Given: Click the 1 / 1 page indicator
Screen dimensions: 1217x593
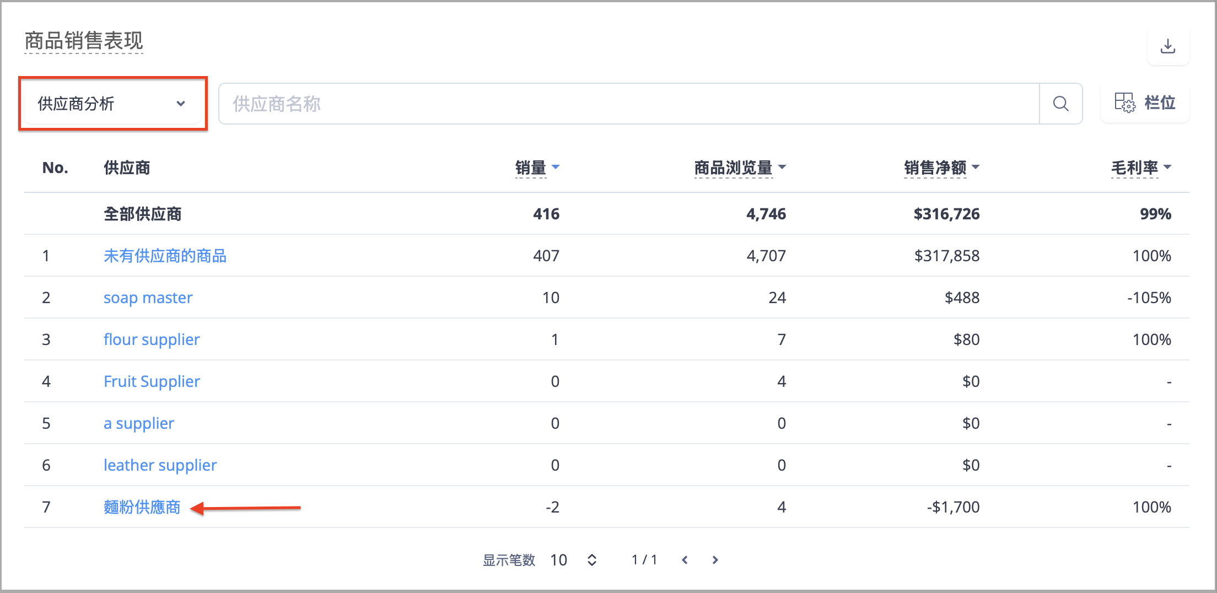Looking at the screenshot, I should point(644,560).
